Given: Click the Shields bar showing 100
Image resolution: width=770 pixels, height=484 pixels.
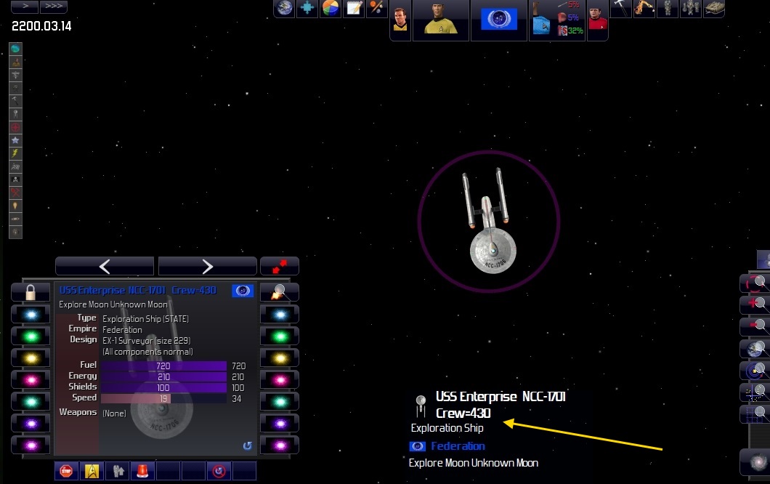Looking at the screenshot, I should (x=163, y=387).
